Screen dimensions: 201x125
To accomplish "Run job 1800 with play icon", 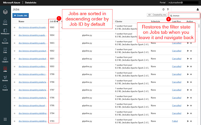I will tap(188, 67).
